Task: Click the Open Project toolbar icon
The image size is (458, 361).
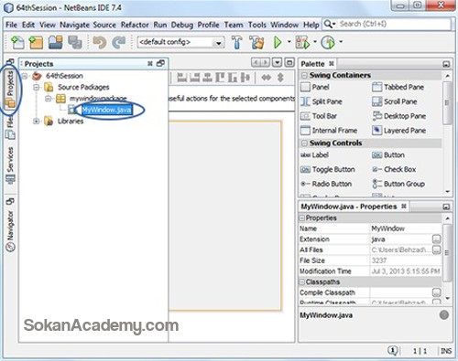Action: point(56,42)
